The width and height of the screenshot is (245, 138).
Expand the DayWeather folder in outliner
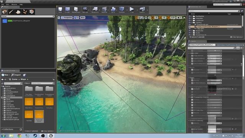pyautogui.click(x=192, y=16)
